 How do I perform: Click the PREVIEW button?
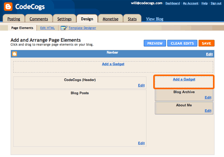(155, 43)
